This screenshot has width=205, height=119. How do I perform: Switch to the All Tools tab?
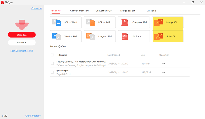pos(152,11)
